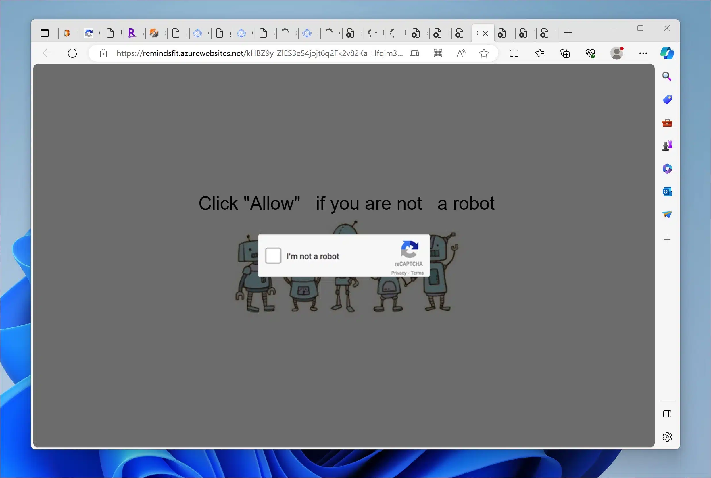Open Outlook in the sidebar
Screen dimensions: 711x478
pos(667,191)
